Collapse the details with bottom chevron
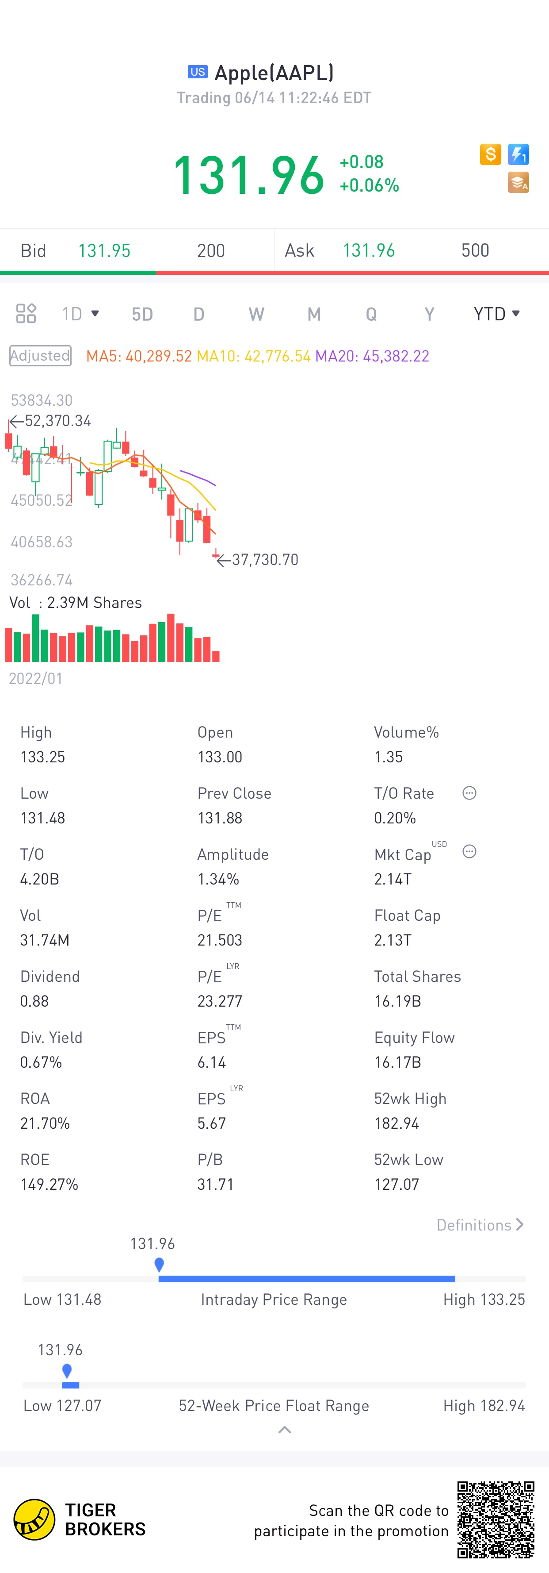Viewport: 549px width, 1573px height. pos(284,1430)
